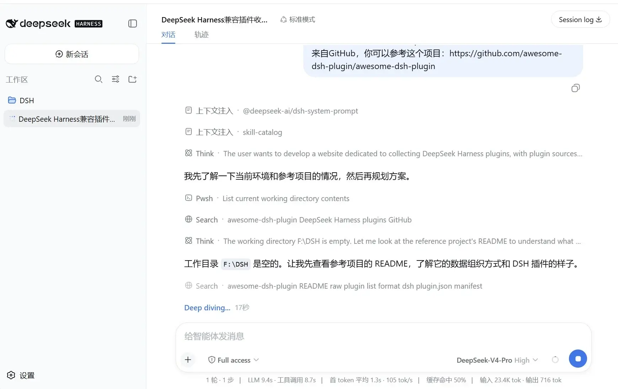This screenshot has height=389, width=618.
Task: Click the Deep diving... status text
Action: point(207,308)
